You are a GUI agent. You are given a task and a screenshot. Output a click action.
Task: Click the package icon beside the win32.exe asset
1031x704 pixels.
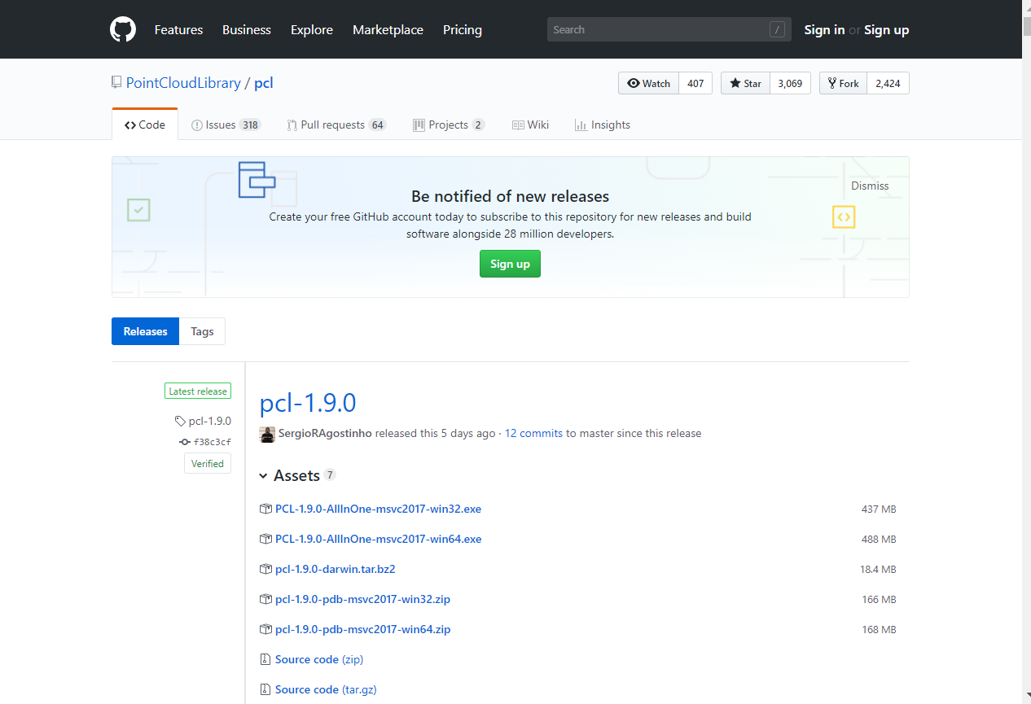(265, 509)
